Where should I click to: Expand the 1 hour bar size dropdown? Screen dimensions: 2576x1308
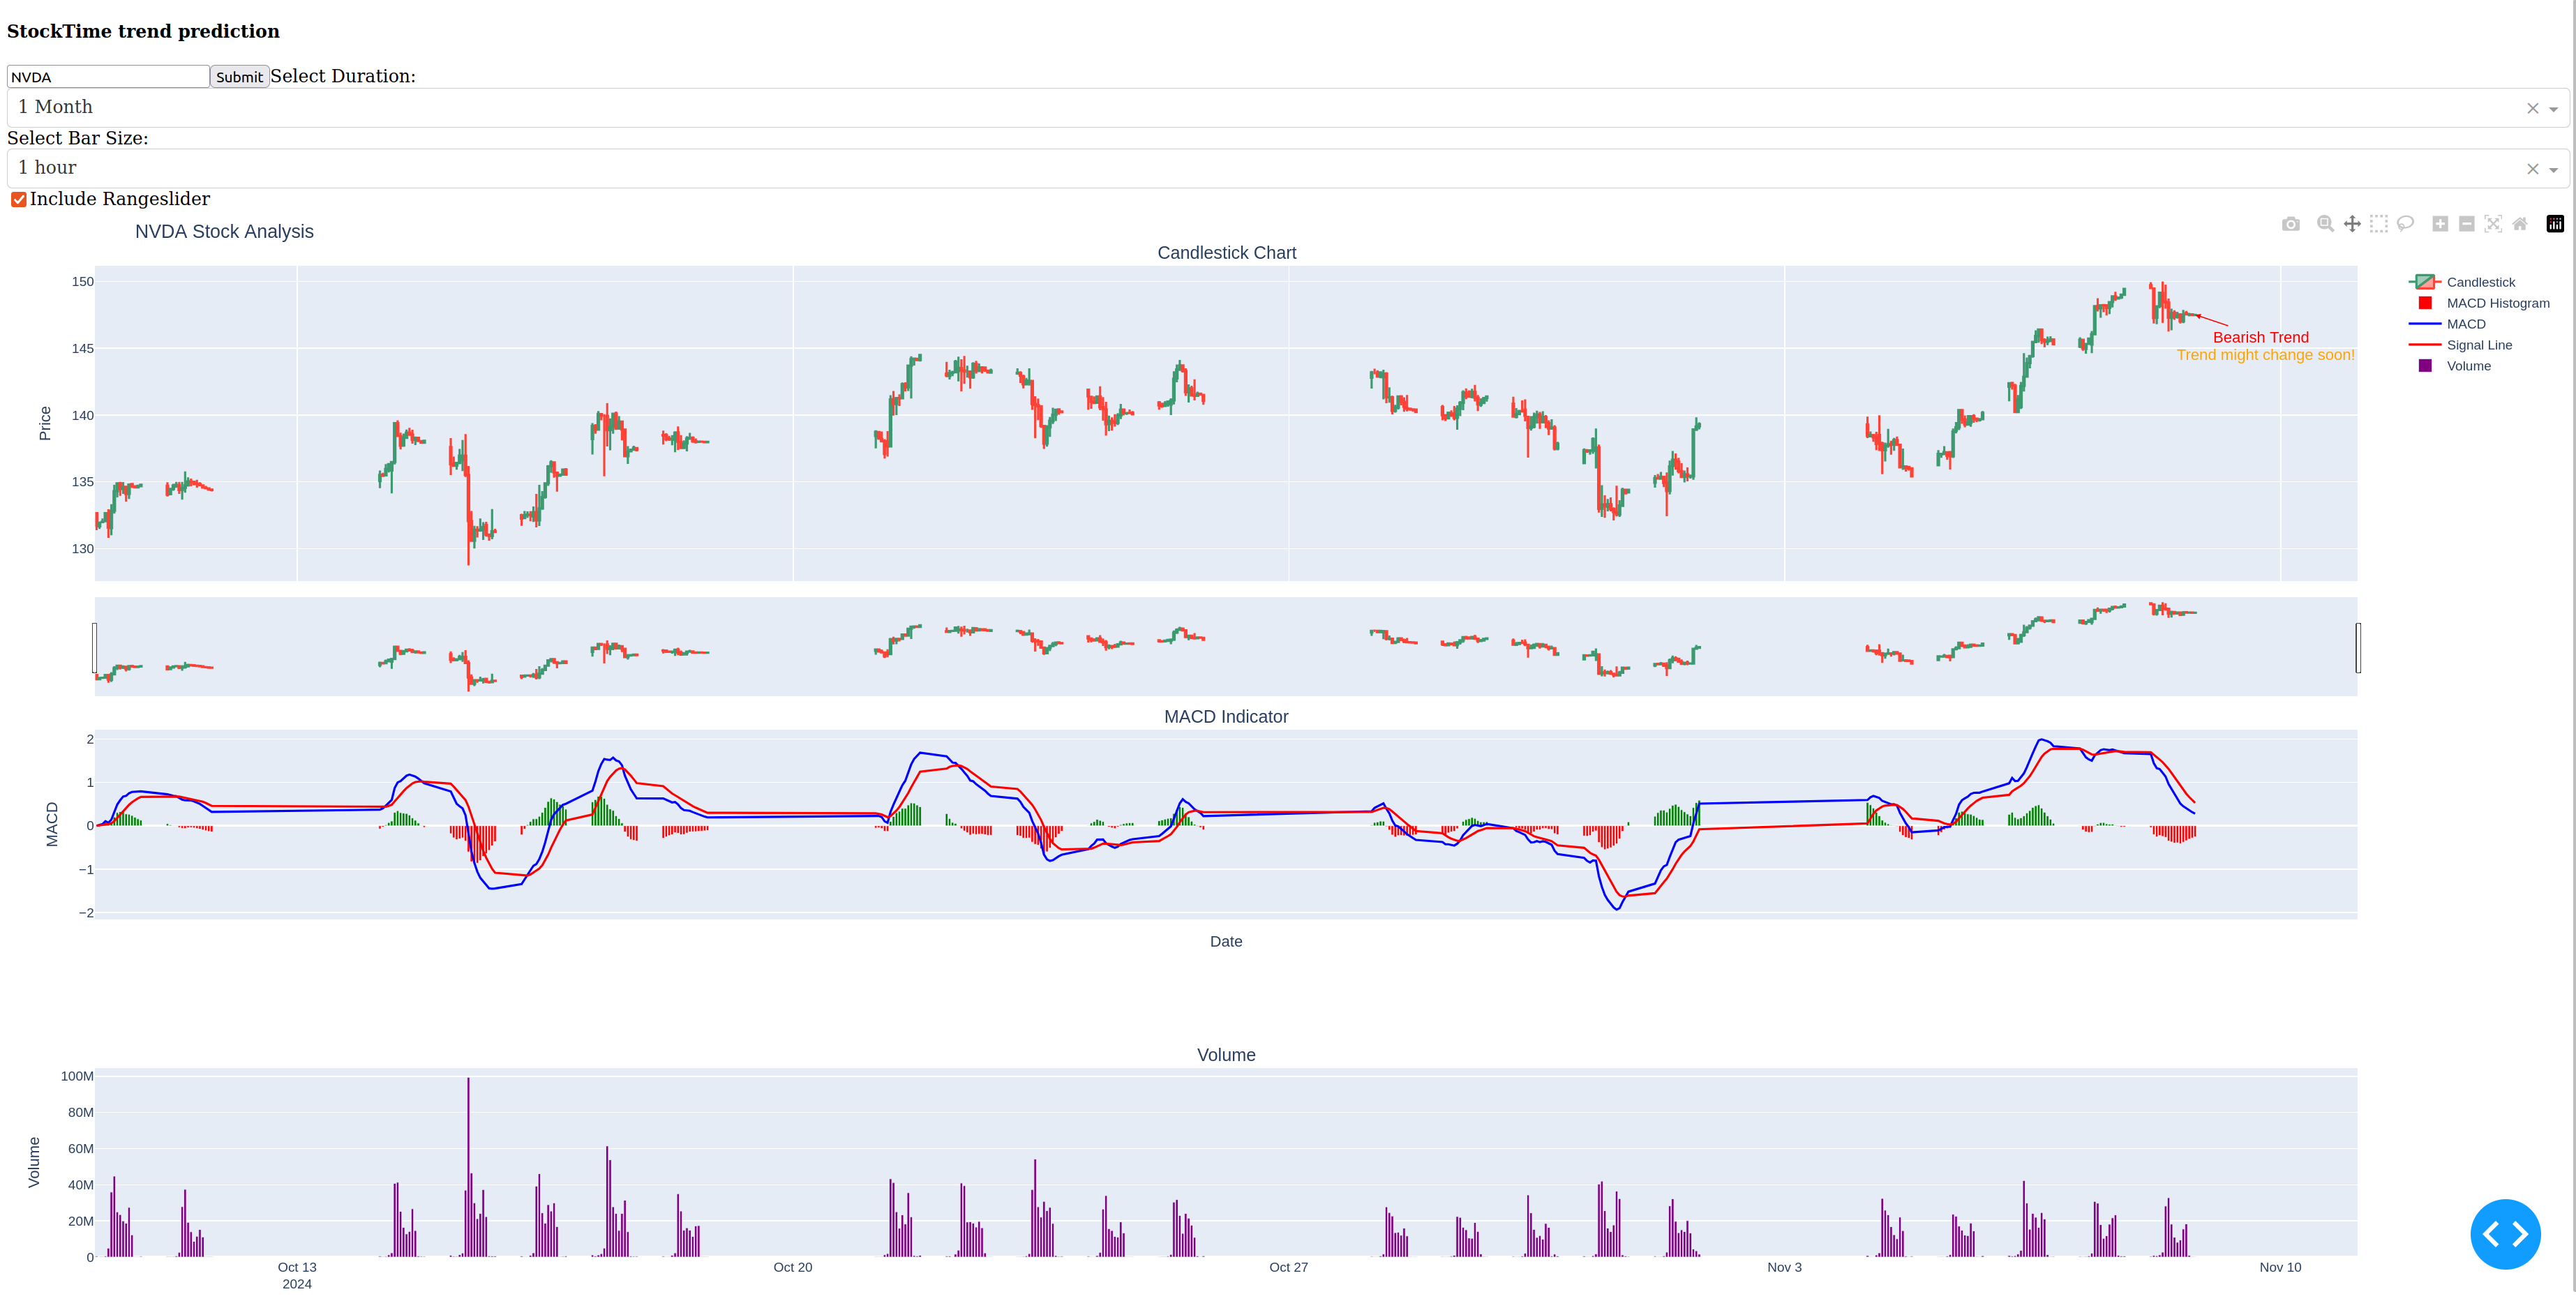click(x=1260, y=168)
